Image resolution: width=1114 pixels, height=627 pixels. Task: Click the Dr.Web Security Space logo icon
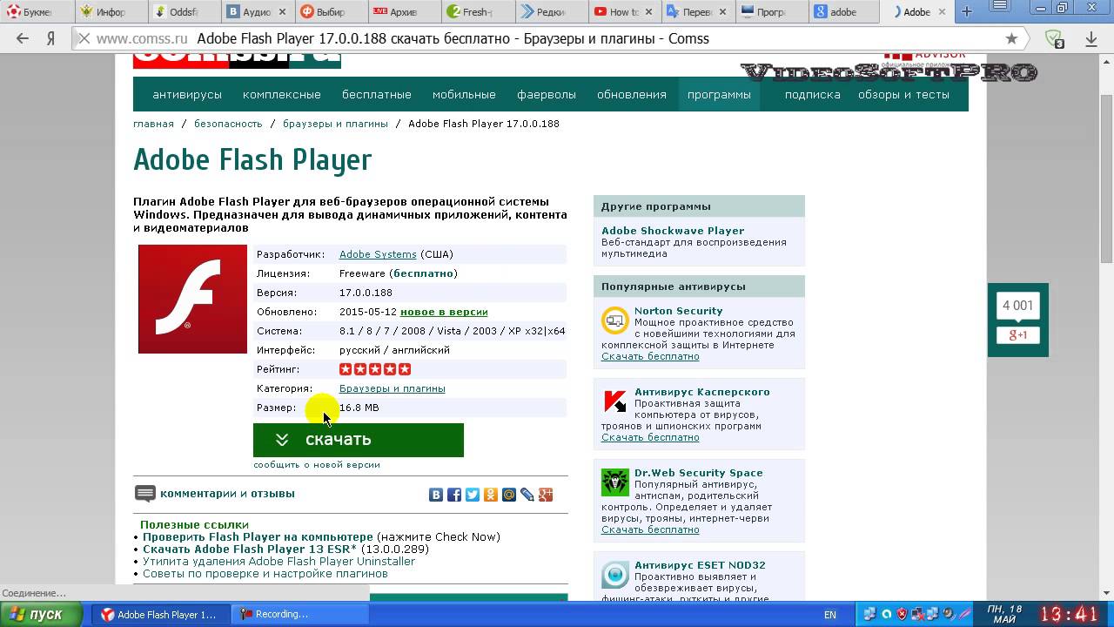615,482
